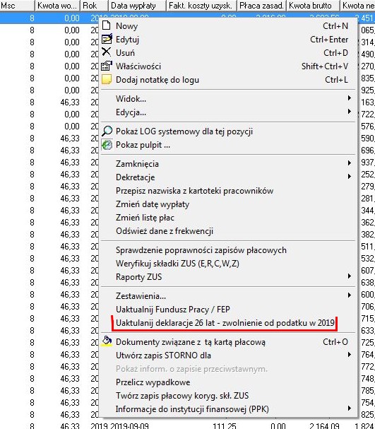Click the magnifier icon for Pokaż LOG systemowy
The image size is (375, 429).
click(x=107, y=131)
